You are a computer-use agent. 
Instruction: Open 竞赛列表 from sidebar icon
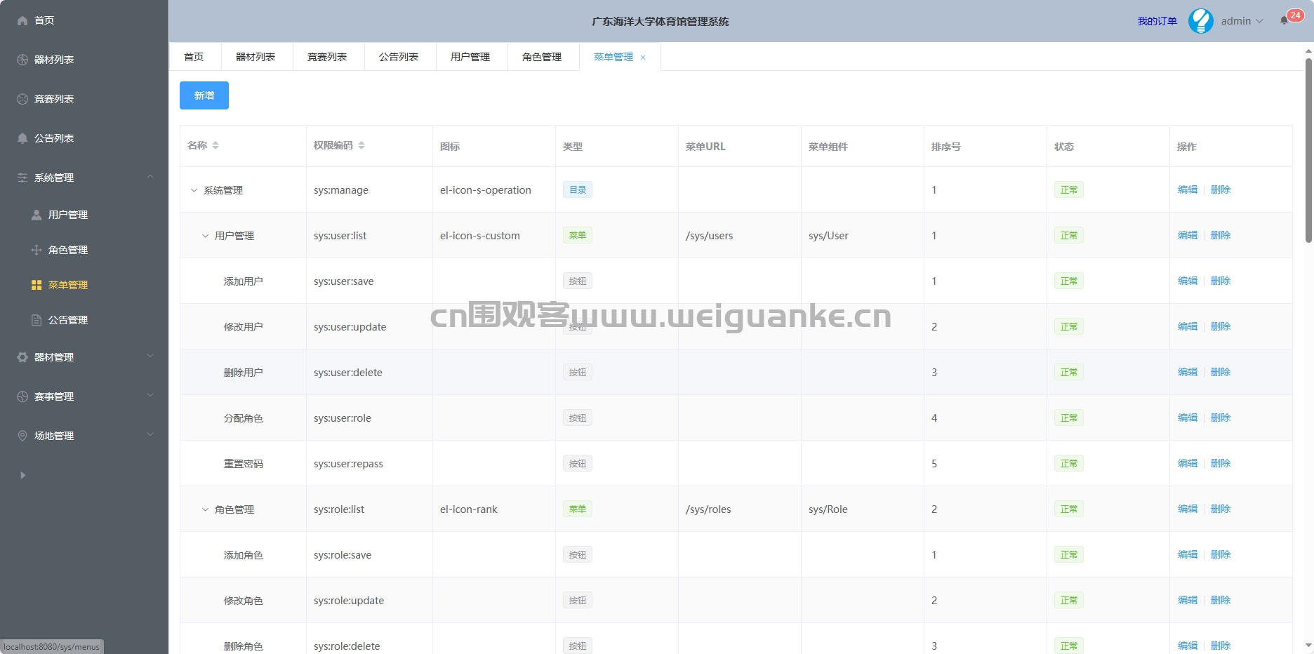22,99
